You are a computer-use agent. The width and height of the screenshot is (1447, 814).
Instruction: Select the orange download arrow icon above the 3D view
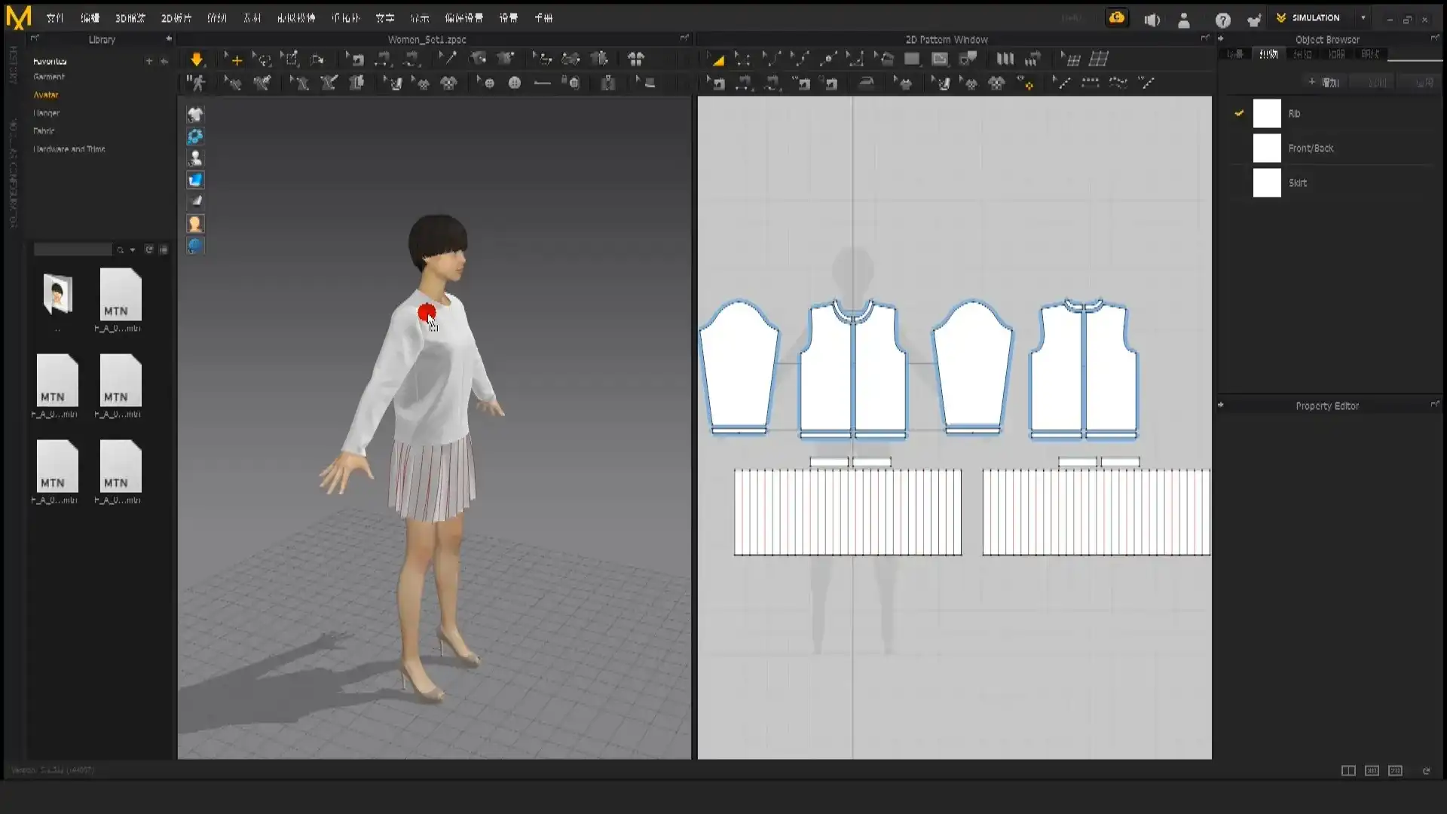[196, 58]
